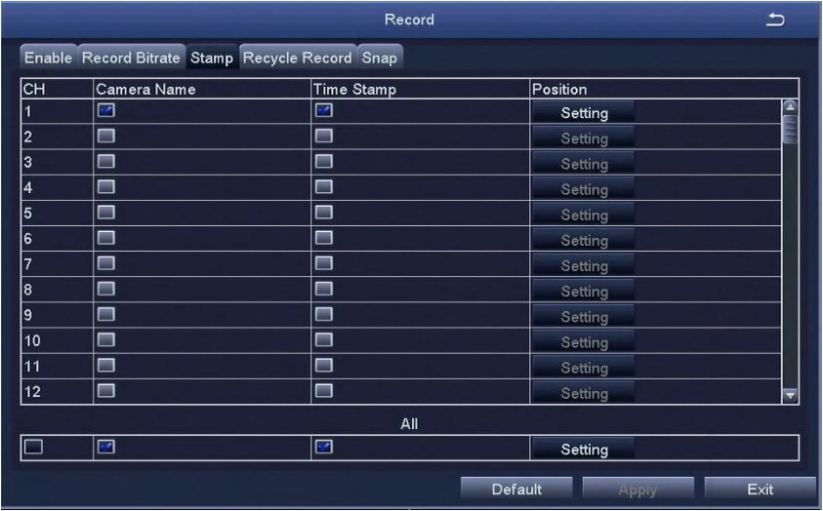Click the channel list scrollbar thumb
The image size is (823, 511).
click(791, 128)
